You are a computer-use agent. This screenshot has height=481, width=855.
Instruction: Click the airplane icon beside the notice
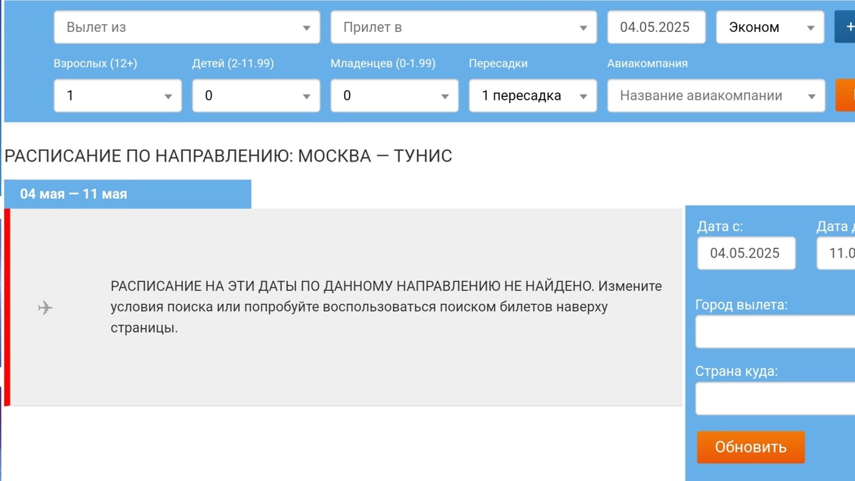[46, 307]
